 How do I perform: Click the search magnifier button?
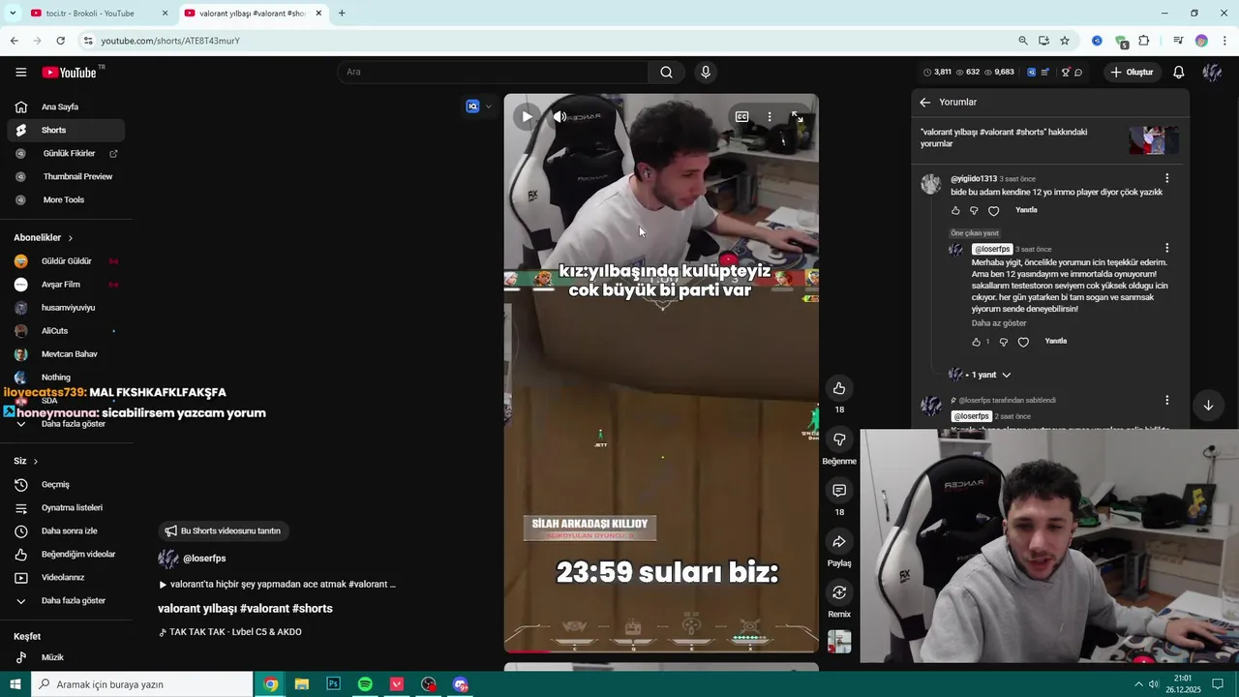tap(666, 72)
